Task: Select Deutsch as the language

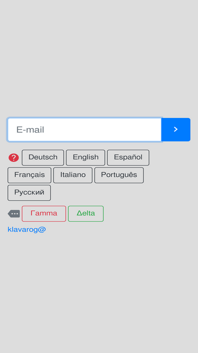Action: pos(43,157)
